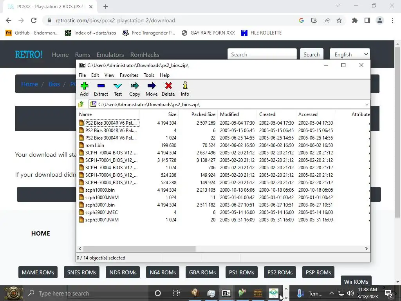Select the scph10000.bin file
Viewport: 401px width, 301px height.
pyautogui.click(x=100, y=190)
